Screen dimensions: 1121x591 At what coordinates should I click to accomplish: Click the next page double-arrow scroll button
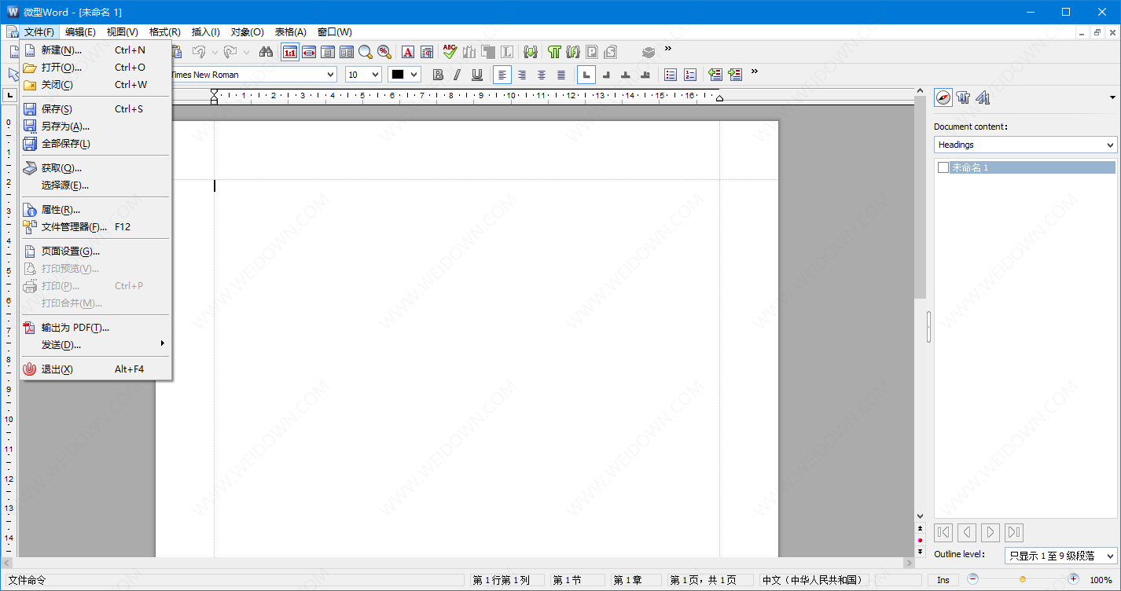(920, 552)
